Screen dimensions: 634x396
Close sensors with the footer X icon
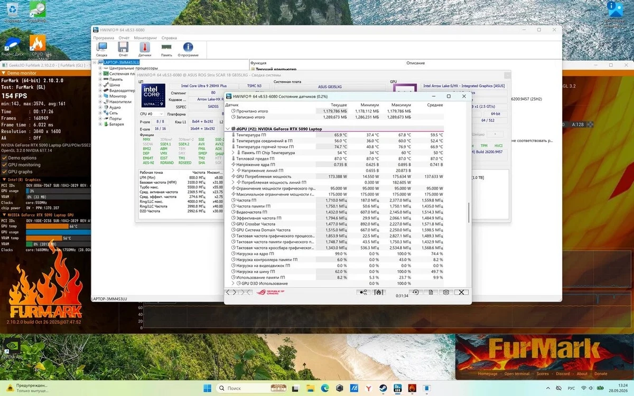click(461, 292)
